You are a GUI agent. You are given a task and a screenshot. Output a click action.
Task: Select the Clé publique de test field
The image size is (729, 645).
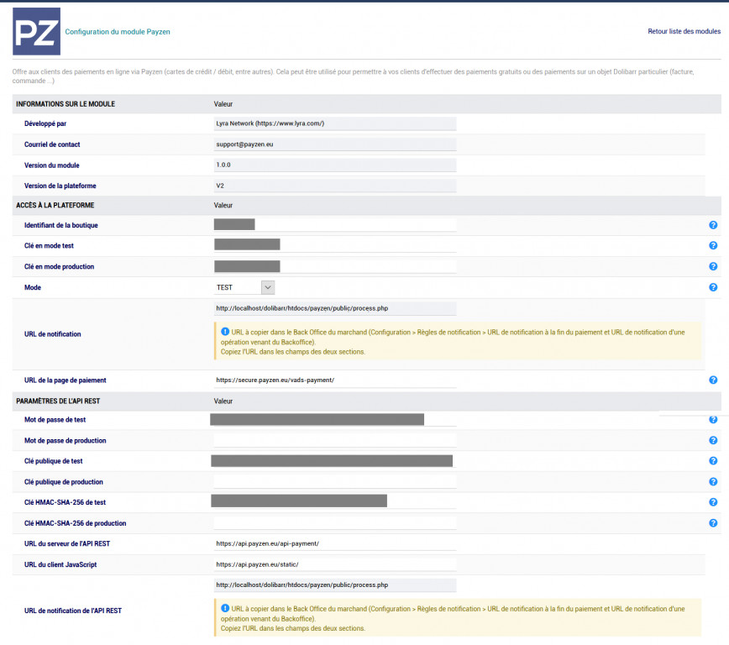coord(335,461)
